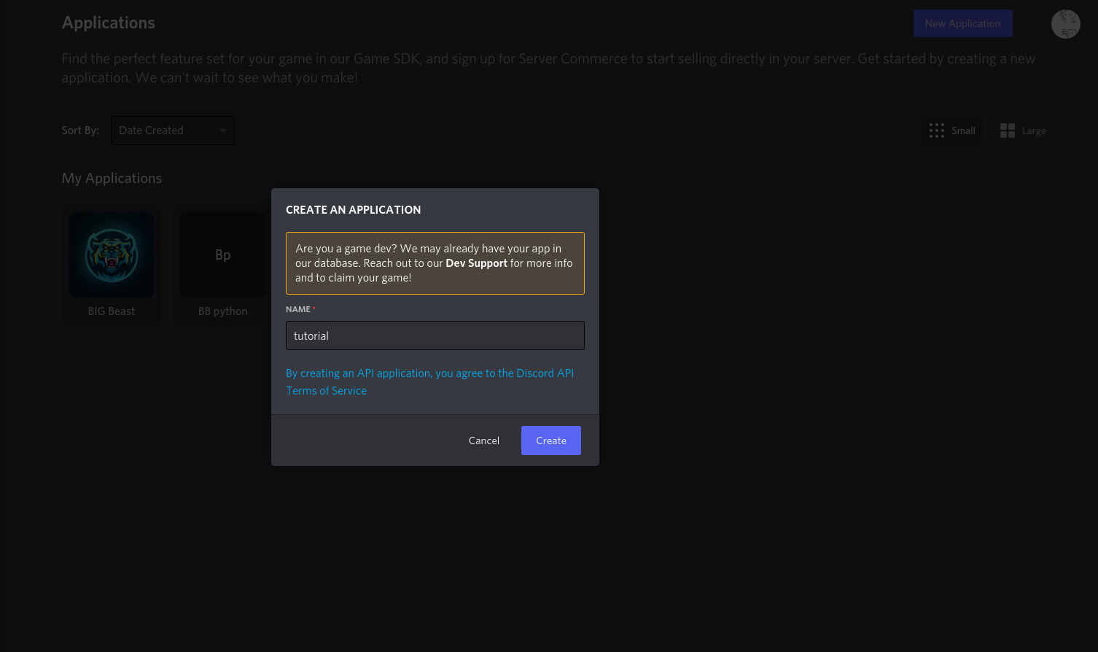Click the New Application button

962,23
